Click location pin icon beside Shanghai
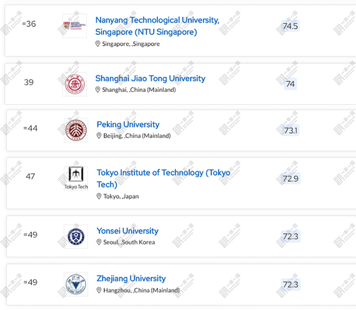Screen dimensions: 356x310 point(97,89)
